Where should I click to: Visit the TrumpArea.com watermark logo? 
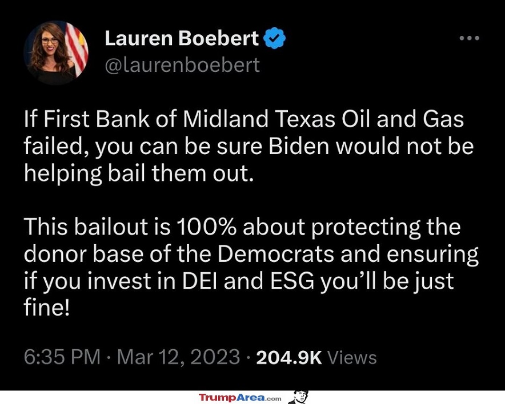point(240,397)
